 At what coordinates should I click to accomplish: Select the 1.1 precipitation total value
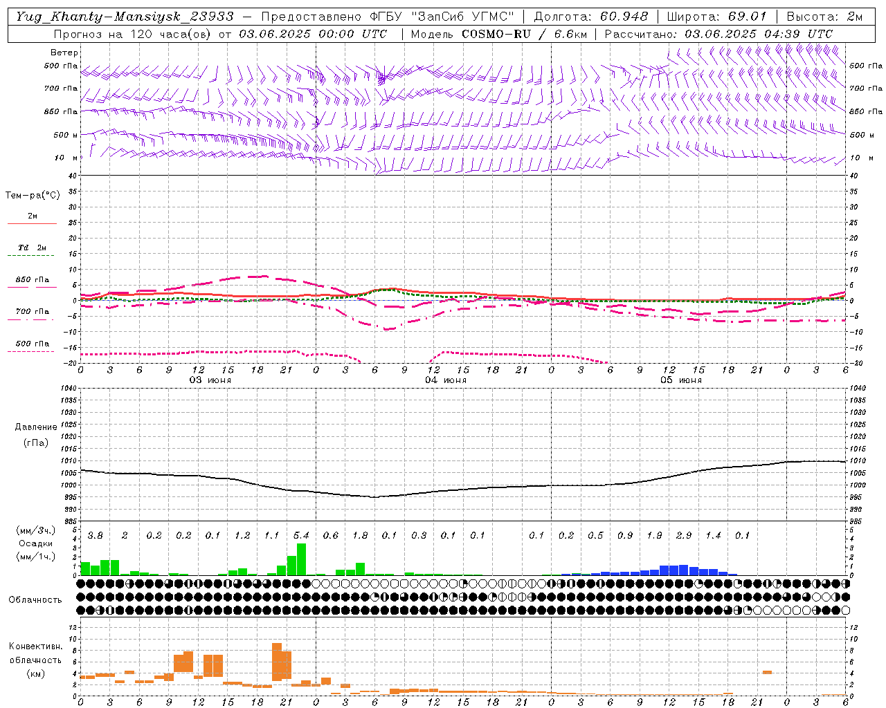271,536
